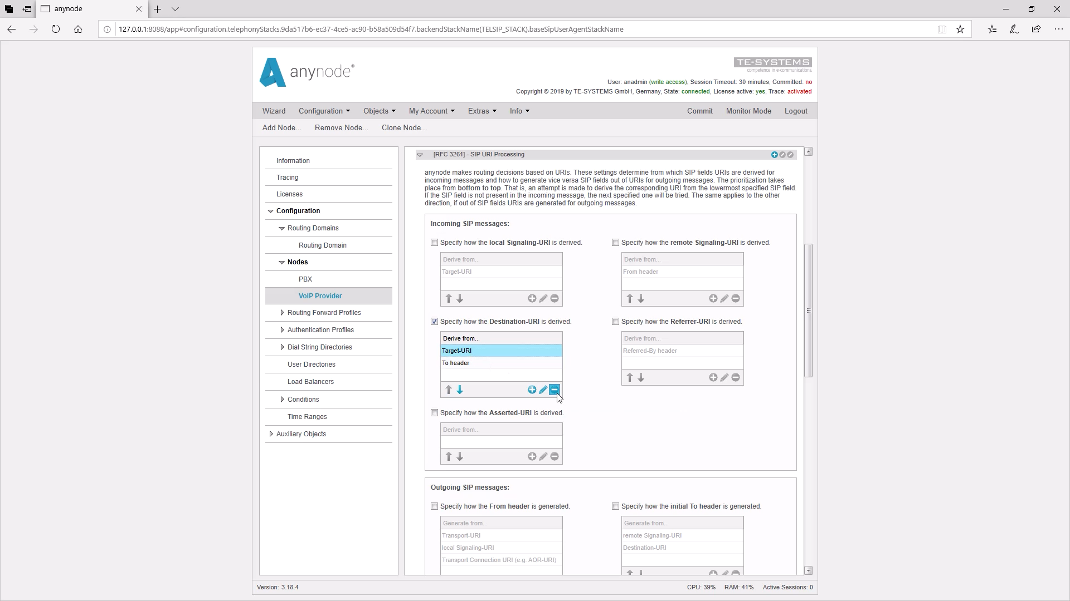The width and height of the screenshot is (1070, 601).
Task: Move local Signaling-URI entry up arrow
Action: pos(449,299)
